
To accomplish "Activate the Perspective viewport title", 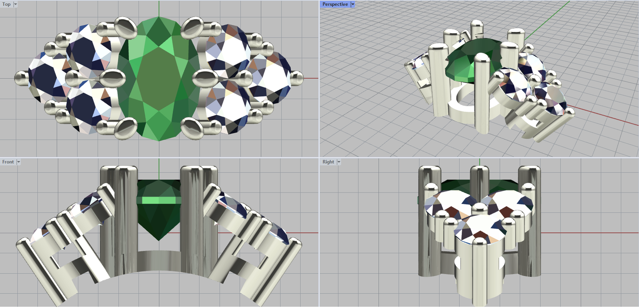I will [335, 4].
